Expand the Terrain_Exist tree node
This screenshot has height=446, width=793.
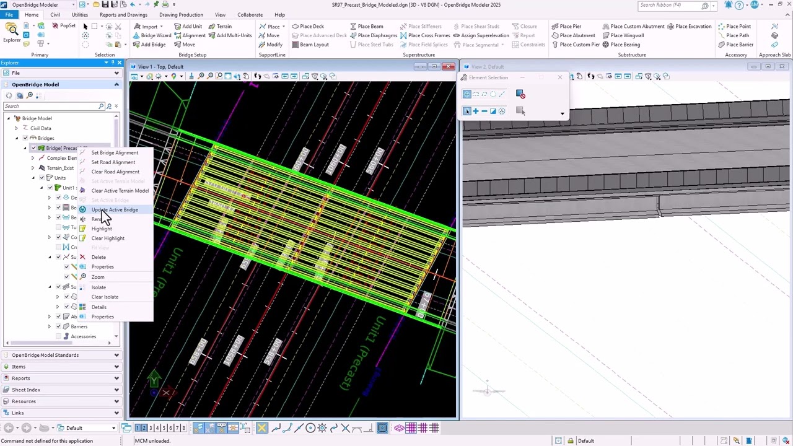pyautogui.click(x=33, y=168)
